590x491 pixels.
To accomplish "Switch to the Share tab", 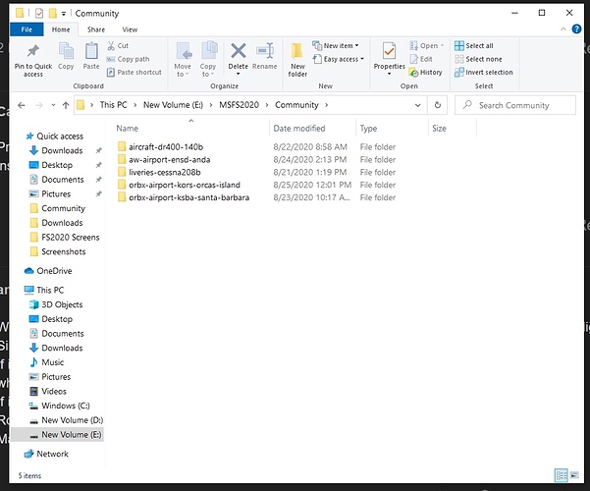I will (96, 29).
